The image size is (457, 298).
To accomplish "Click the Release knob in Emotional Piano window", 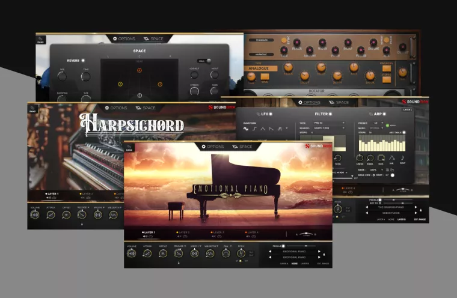I will click(x=179, y=254).
